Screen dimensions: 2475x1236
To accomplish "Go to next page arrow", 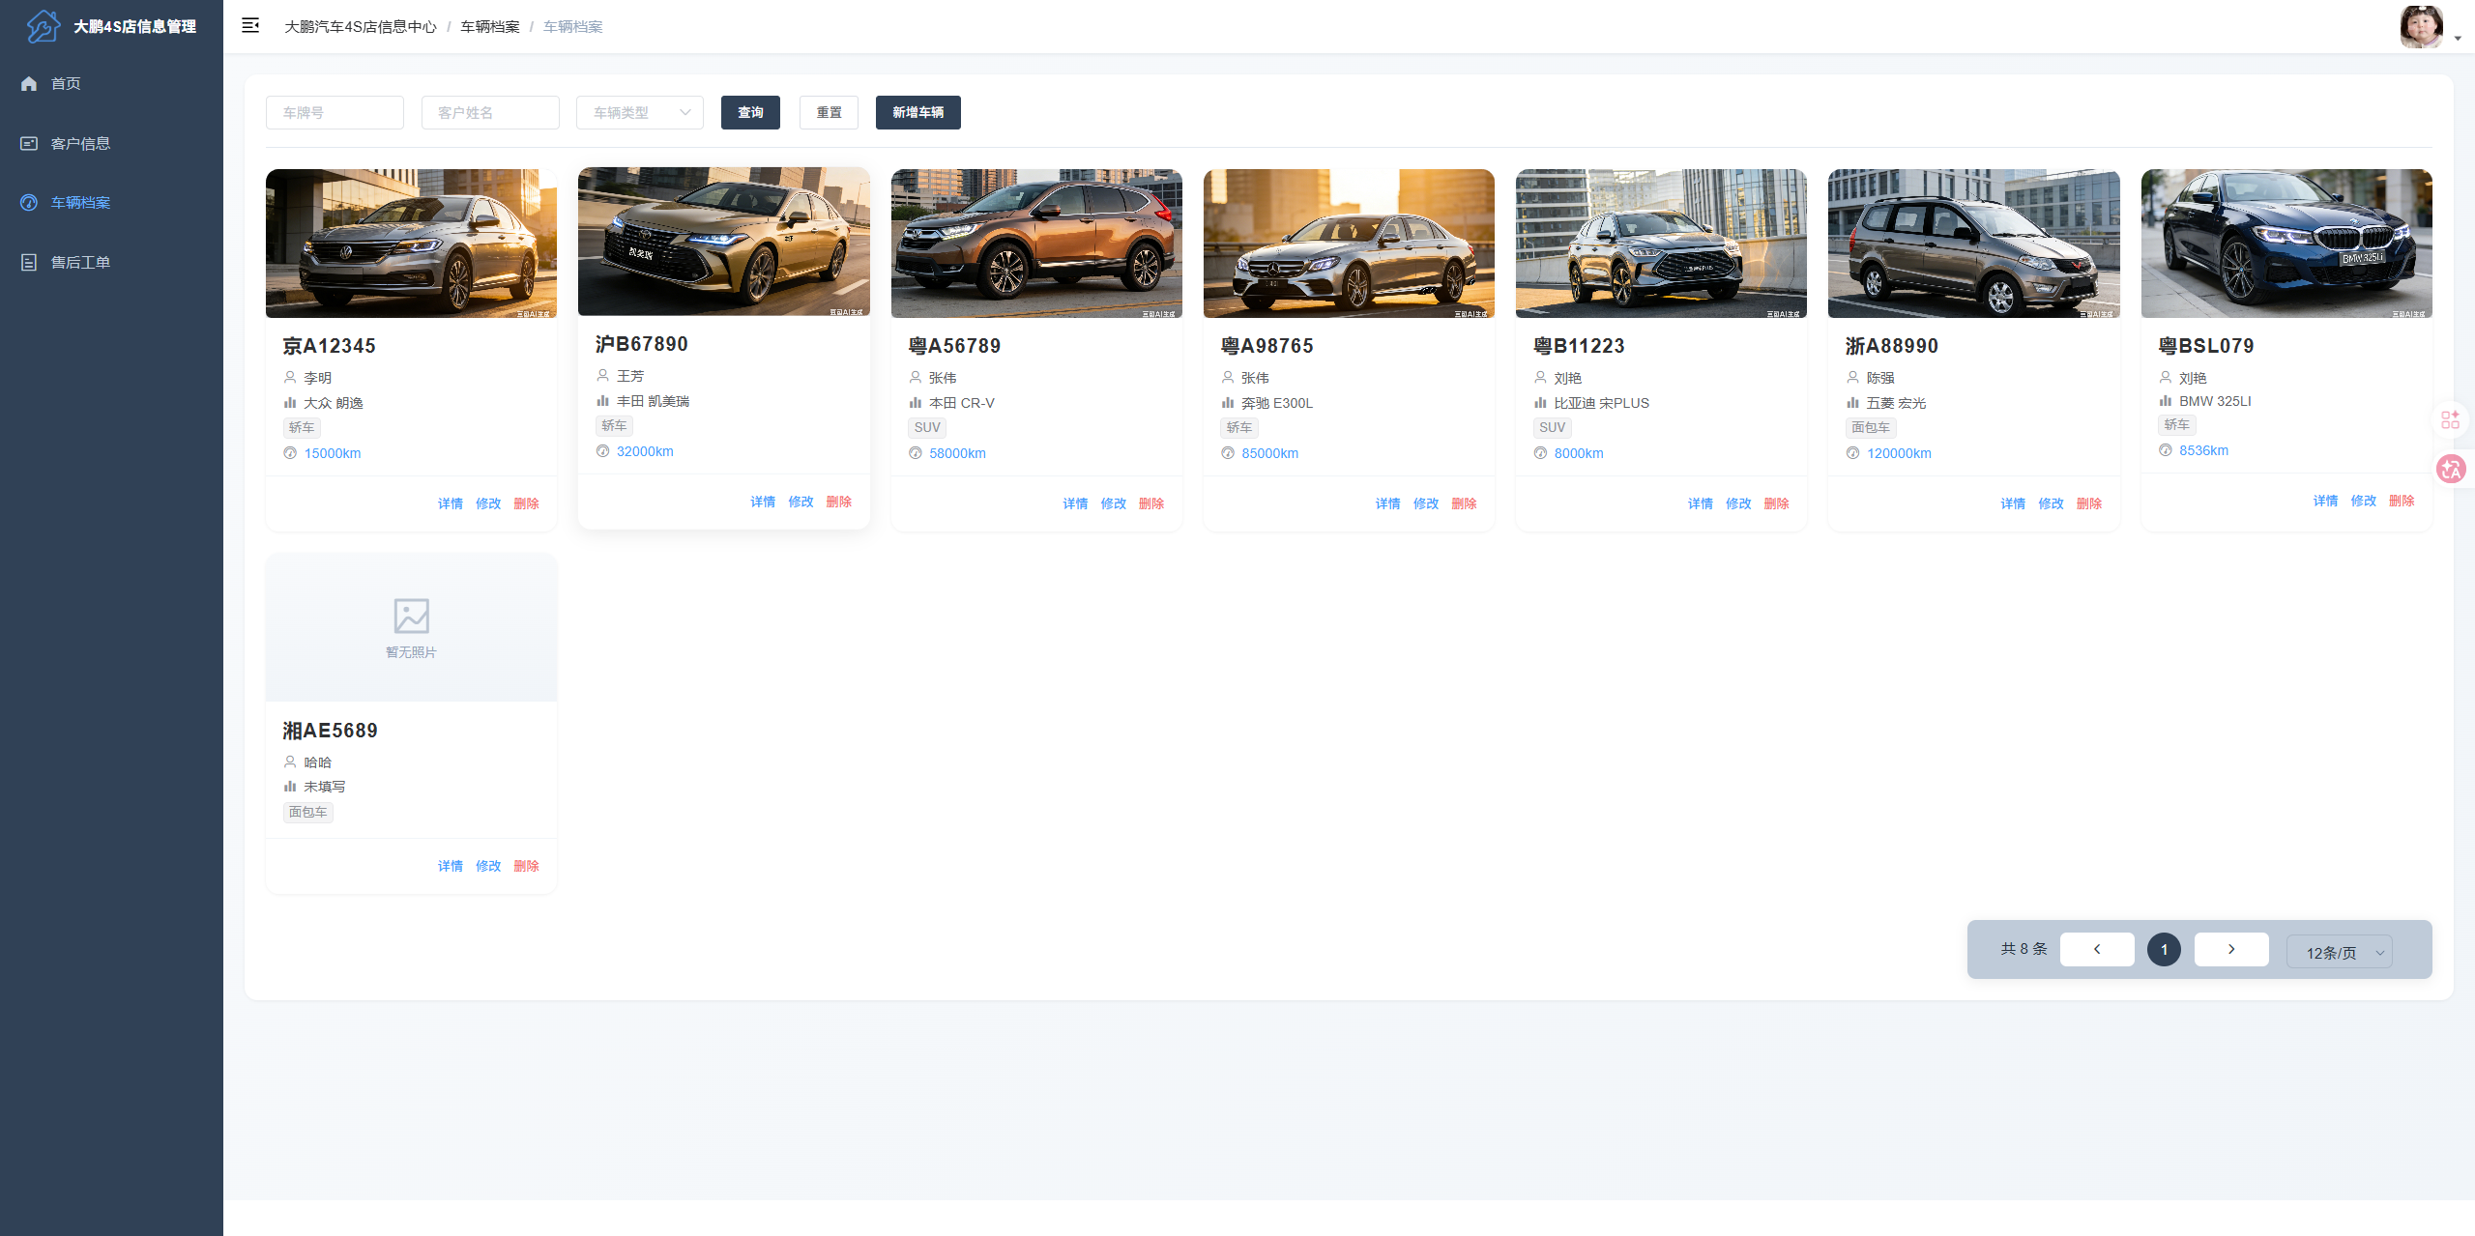I will click(2231, 949).
